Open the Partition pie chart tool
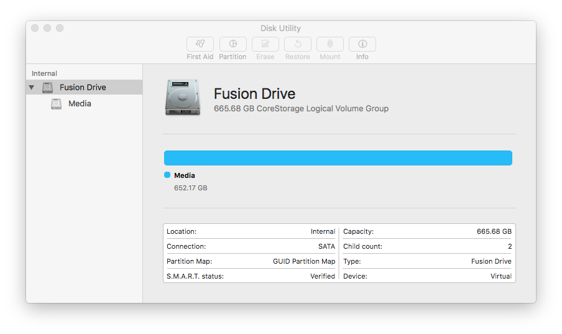562x334 pixels. pos(233,44)
